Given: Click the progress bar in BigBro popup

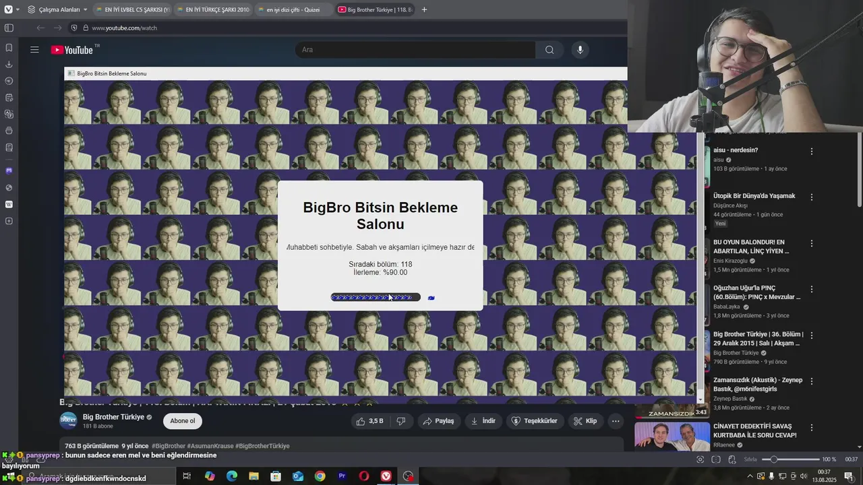Looking at the screenshot, I should tap(376, 297).
